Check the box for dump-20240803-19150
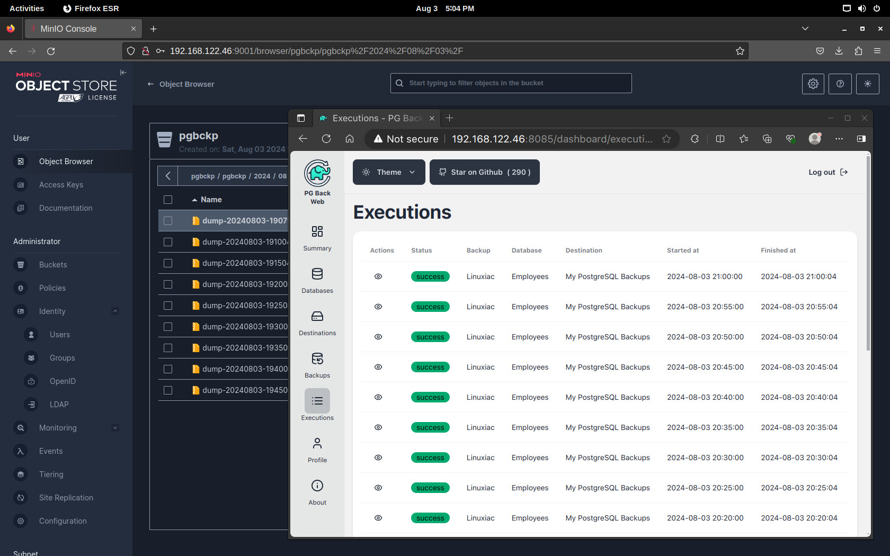The width and height of the screenshot is (890, 556). (x=168, y=263)
